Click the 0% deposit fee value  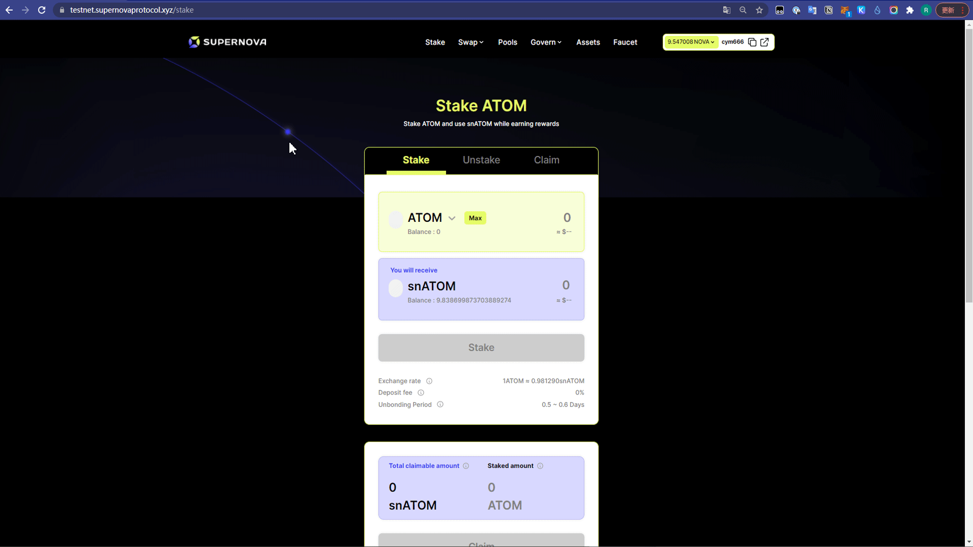pyautogui.click(x=579, y=393)
